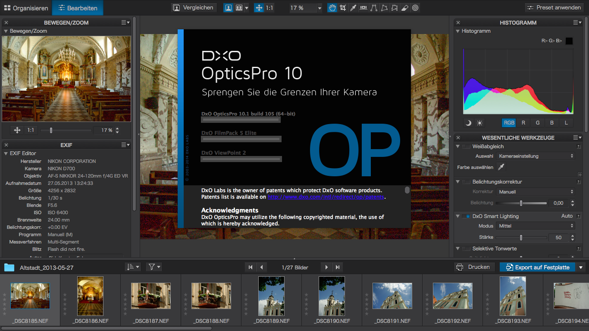Click the toolbar 1:1 zoom button
This screenshot has width=589, height=331.
269,8
